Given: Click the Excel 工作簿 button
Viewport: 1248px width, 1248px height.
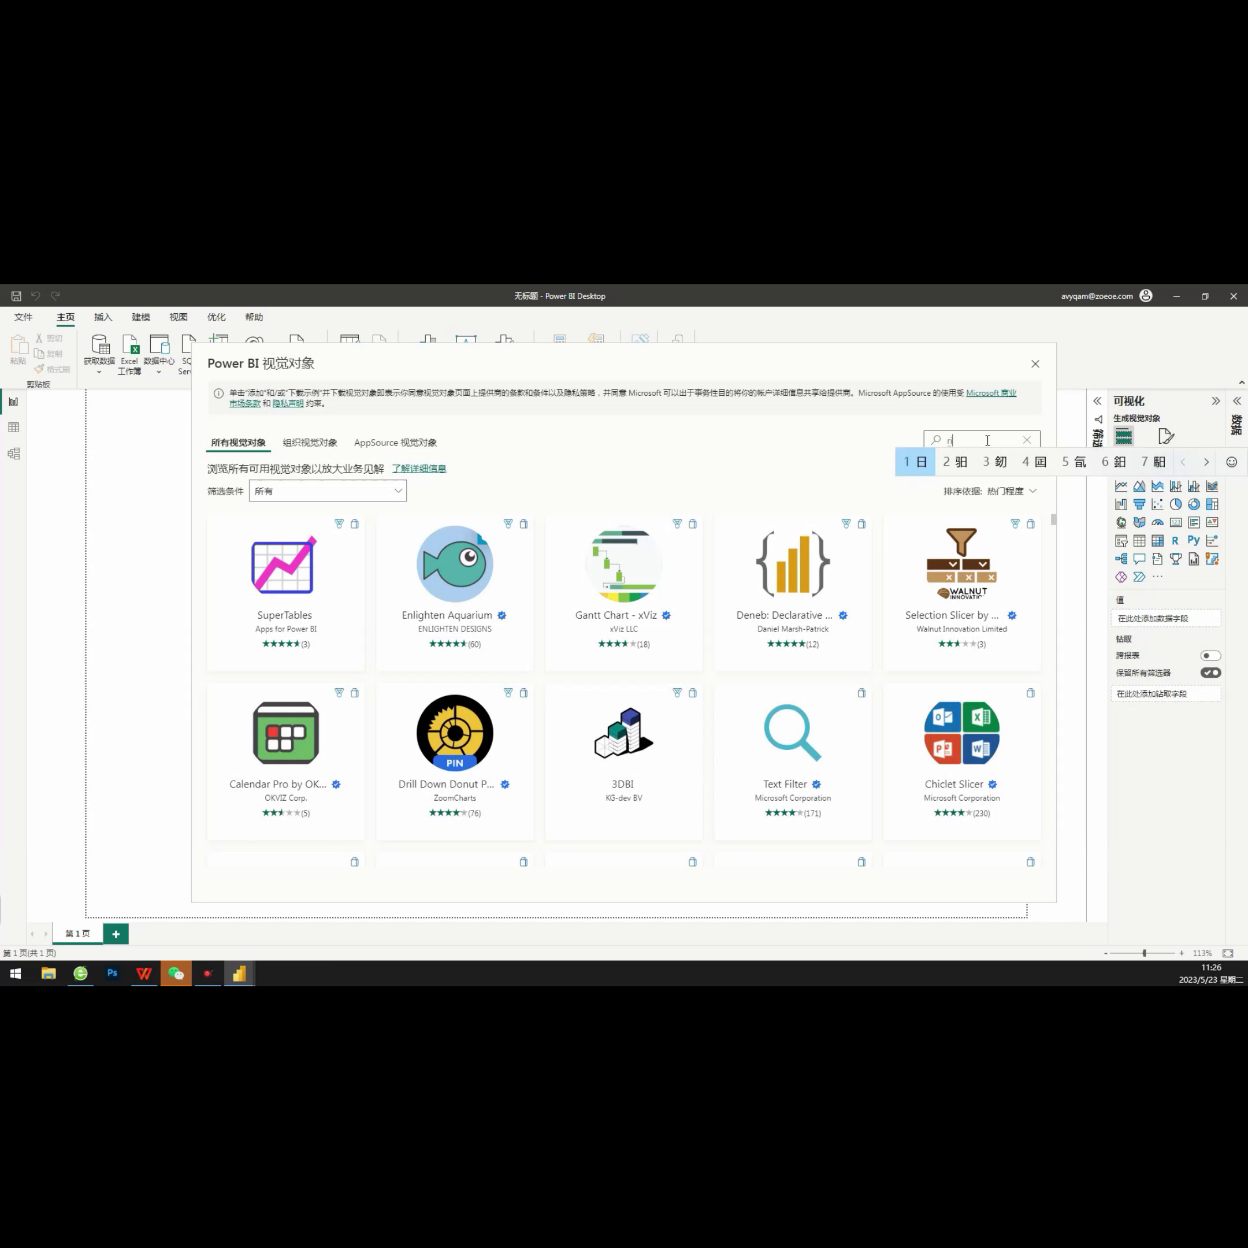Looking at the screenshot, I should tap(130, 354).
